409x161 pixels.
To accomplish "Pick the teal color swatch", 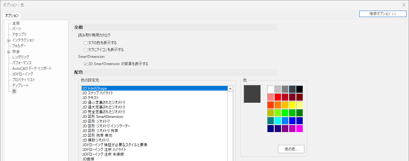I will [271, 121].
